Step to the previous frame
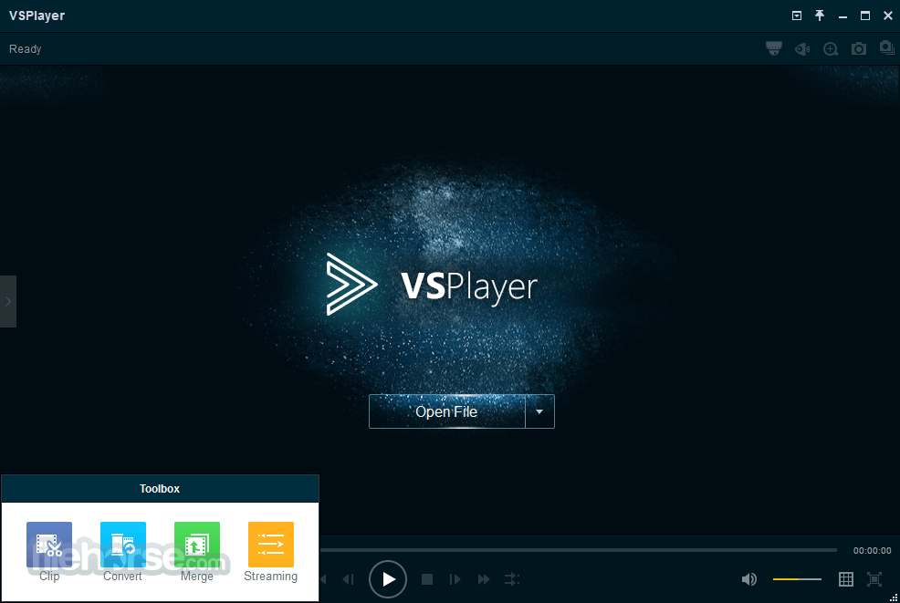 [349, 579]
